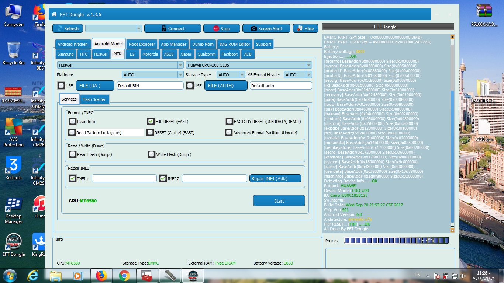Screen dimensions: 504x283
Task: Click the FILE (DA) button
Action: [x=95, y=85]
